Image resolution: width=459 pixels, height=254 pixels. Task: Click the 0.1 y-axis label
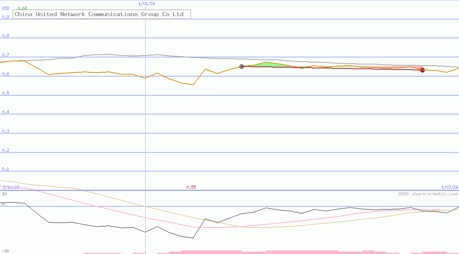coord(5,169)
